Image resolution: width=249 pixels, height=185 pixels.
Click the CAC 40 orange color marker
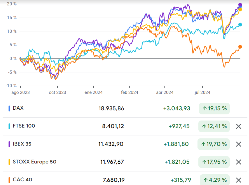pos(9,180)
